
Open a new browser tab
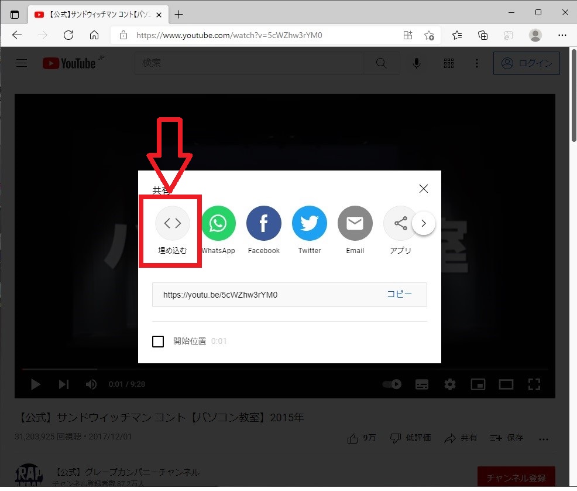[179, 15]
